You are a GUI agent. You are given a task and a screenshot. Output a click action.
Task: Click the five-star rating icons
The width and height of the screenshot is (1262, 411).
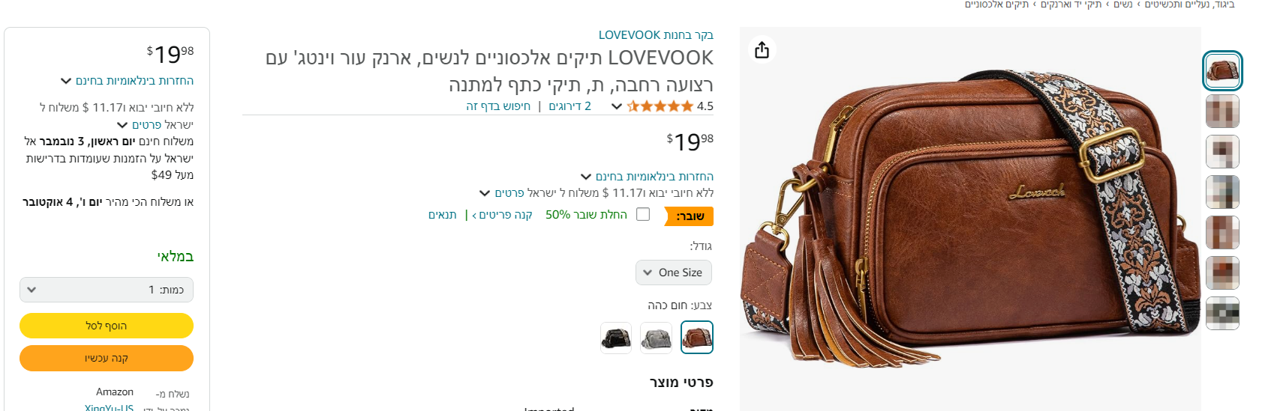pyautogui.click(x=660, y=106)
